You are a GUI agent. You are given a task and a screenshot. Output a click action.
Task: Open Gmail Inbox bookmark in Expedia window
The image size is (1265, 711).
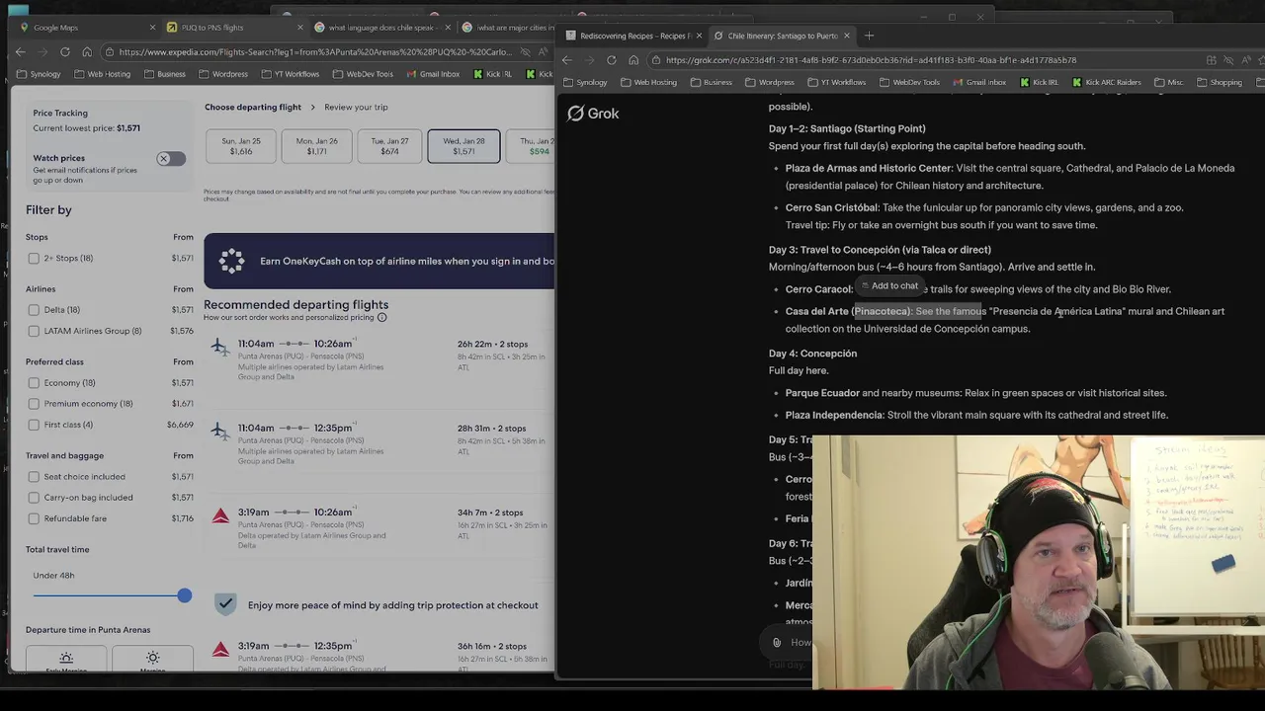(432, 74)
